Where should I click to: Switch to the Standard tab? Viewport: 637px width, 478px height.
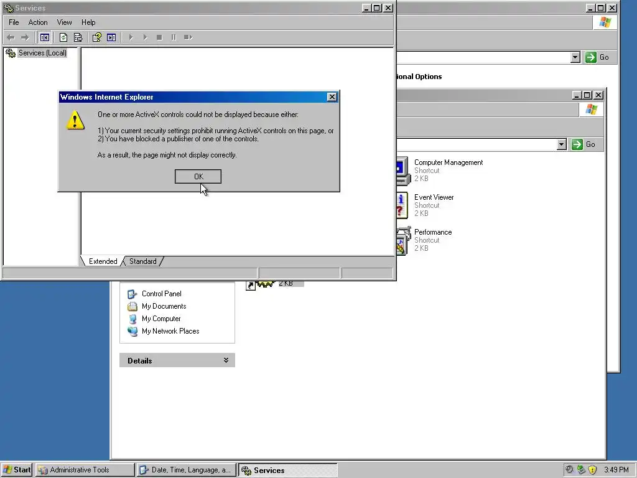[142, 261]
